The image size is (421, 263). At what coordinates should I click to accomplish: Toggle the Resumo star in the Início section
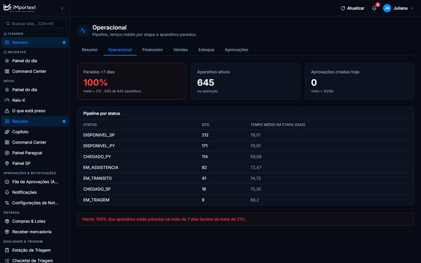click(64, 121)
